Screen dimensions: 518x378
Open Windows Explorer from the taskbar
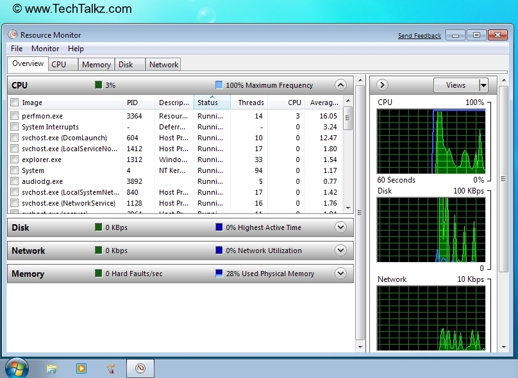51,368
